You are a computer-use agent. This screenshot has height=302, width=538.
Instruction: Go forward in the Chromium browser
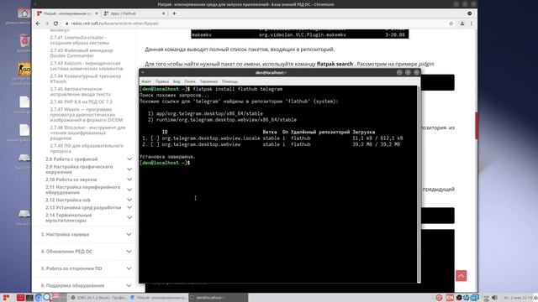pos(47,23)
